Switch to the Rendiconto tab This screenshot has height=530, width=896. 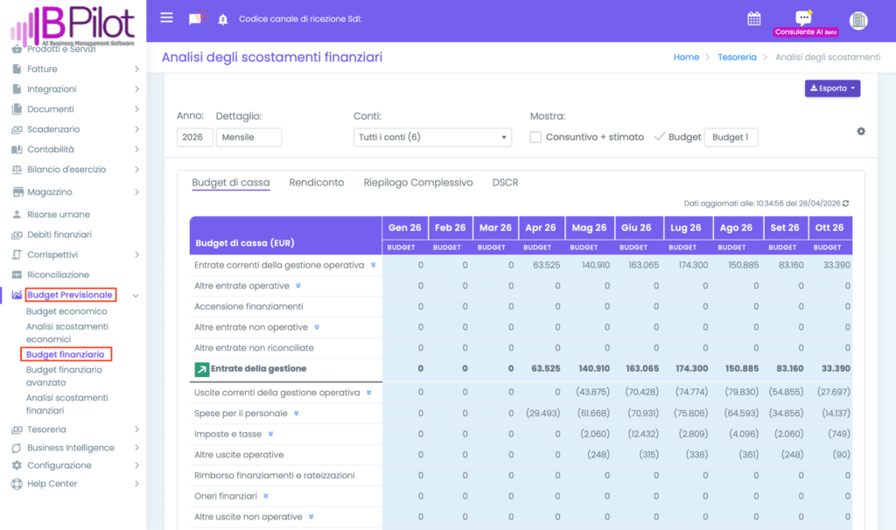316,183
